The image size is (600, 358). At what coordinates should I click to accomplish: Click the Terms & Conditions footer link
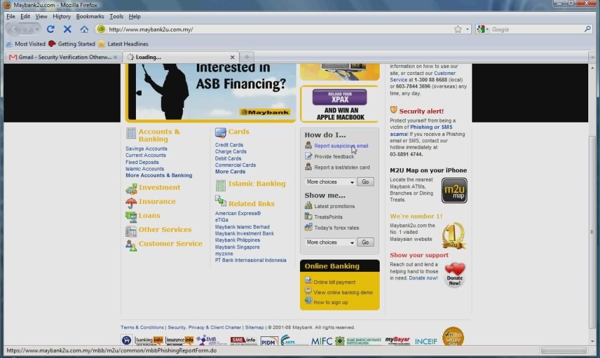(142, 328)
